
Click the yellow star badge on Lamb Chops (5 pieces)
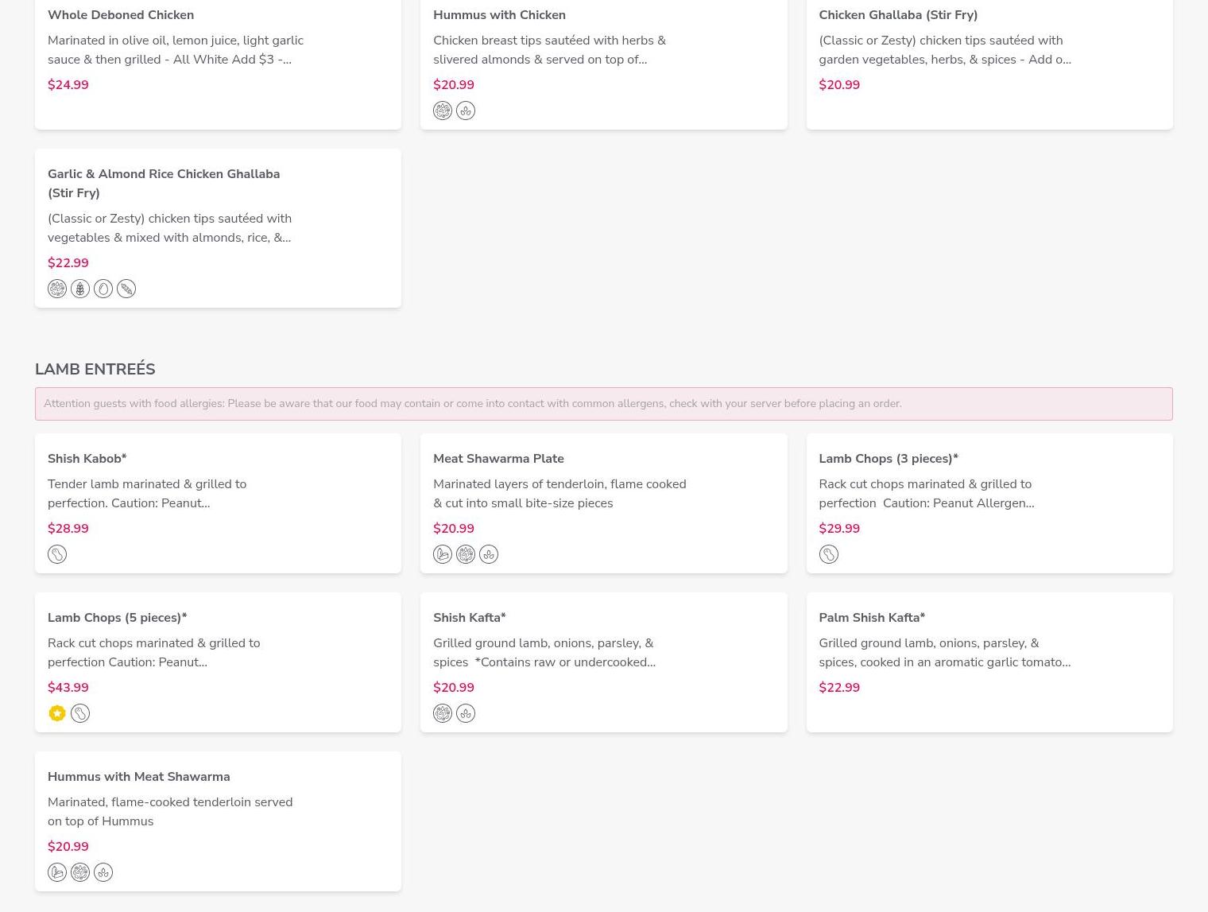tap(57, 713)
